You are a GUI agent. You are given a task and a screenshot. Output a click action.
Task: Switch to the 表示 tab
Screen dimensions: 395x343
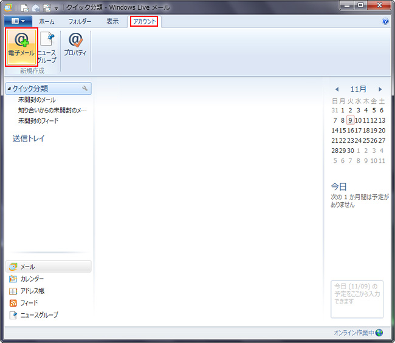tap(112, 22)
